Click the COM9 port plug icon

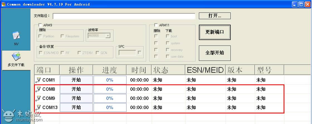point(38,98)
